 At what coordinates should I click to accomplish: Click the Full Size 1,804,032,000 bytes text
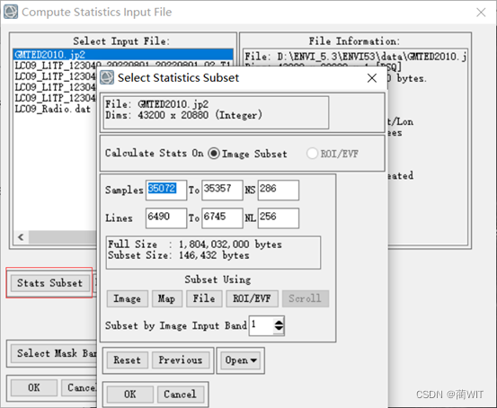click(x=195, y=244)
